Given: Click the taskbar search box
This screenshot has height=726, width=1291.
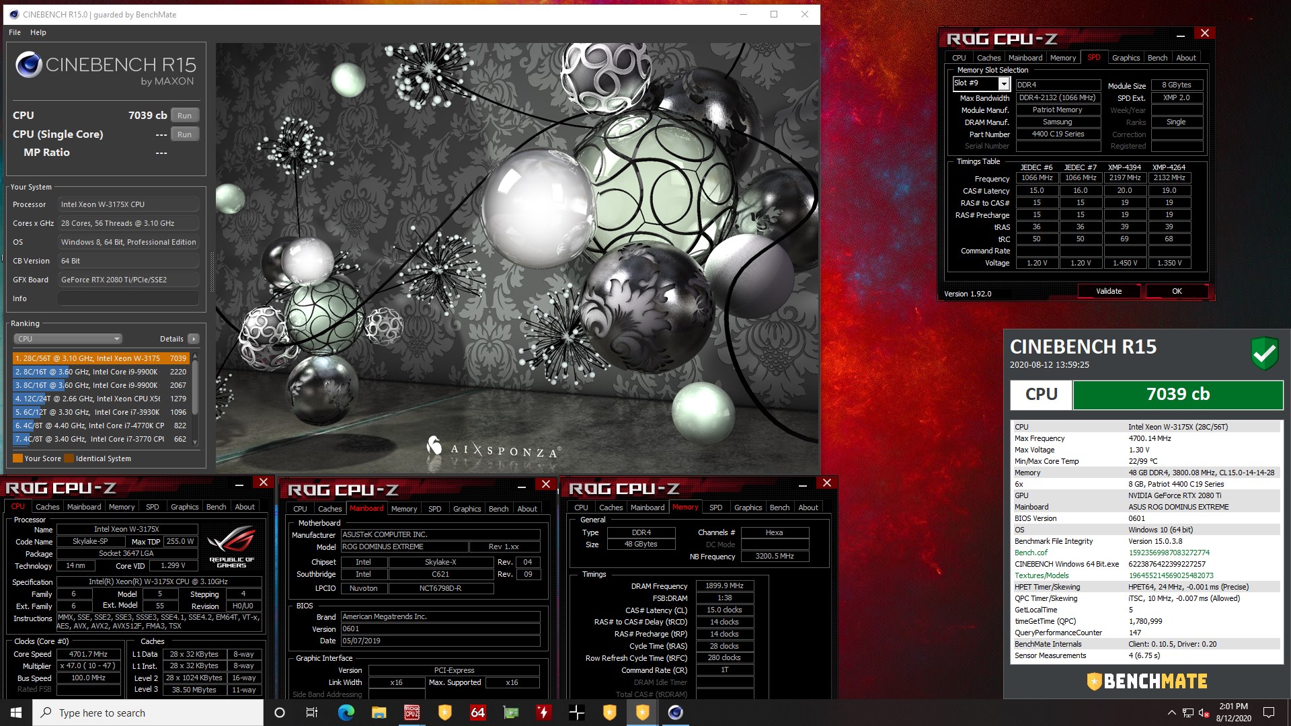Looking at the screenshot, I should coord(148,713).
